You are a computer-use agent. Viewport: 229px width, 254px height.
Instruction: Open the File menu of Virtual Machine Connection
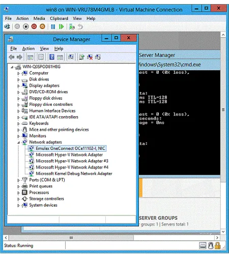coord(8,18)
